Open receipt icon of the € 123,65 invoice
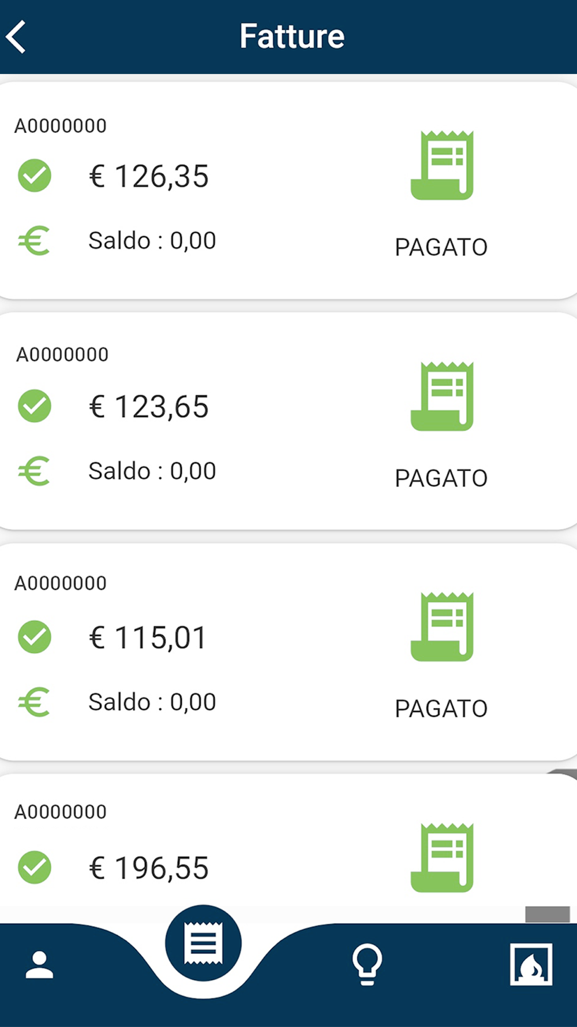 coord(442,397)
